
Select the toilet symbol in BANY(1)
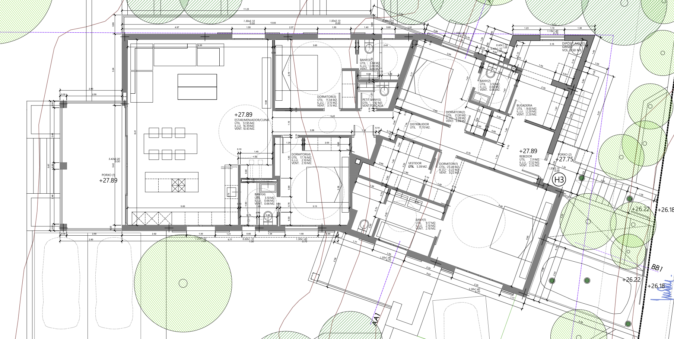click(363, 225)
